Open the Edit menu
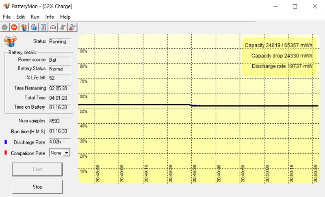 click(x=21, y=17)
